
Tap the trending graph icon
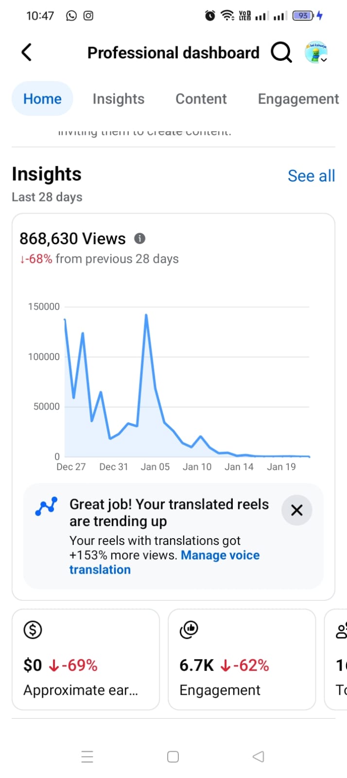pos(46,507)
